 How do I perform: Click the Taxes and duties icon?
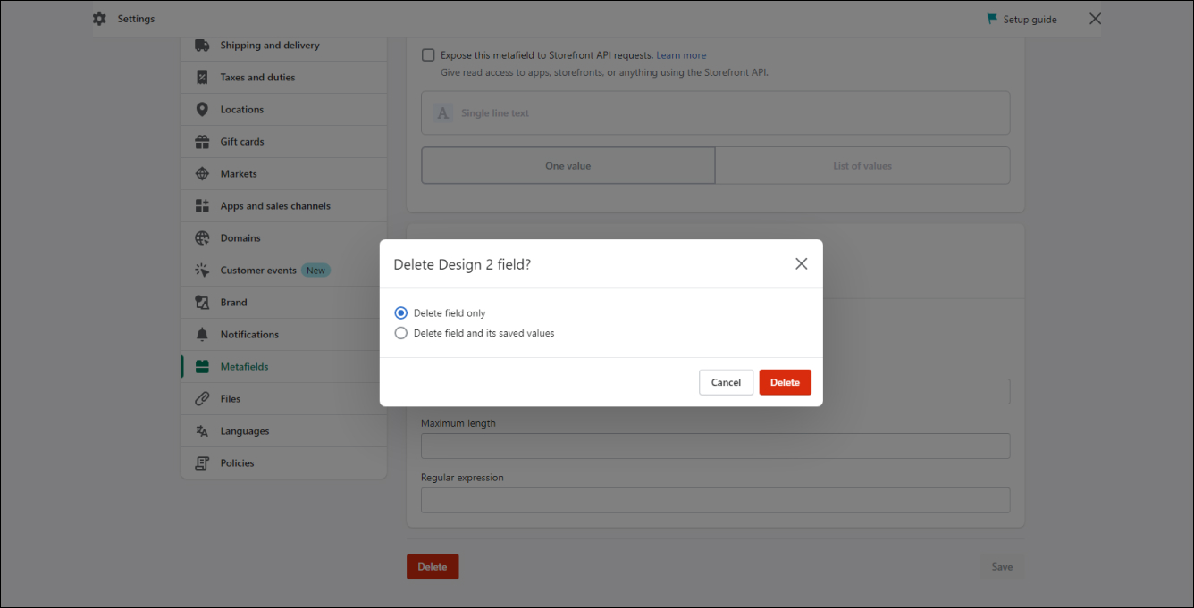coord(202,78)
